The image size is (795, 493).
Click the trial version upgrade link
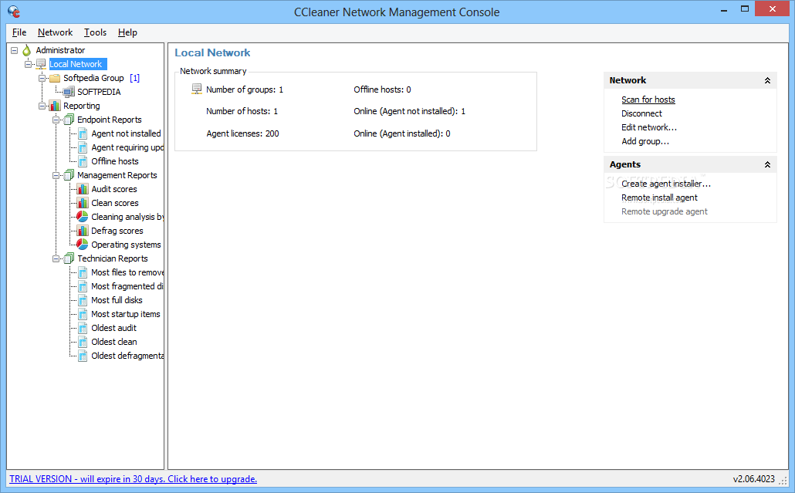click(x=133, y=479)
